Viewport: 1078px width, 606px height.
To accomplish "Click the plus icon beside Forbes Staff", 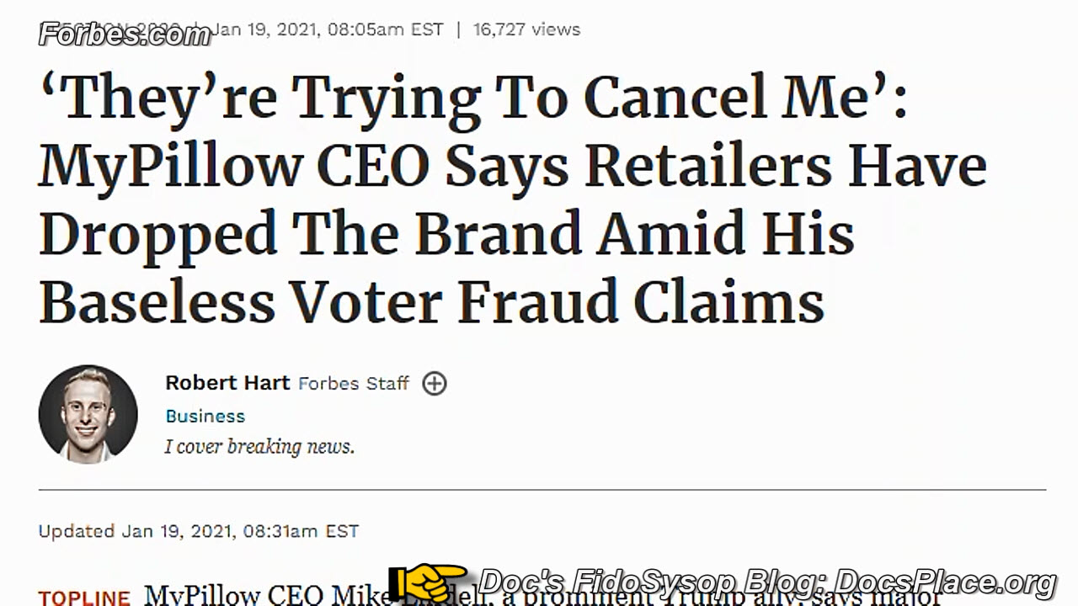I will (x=435, y=384).
